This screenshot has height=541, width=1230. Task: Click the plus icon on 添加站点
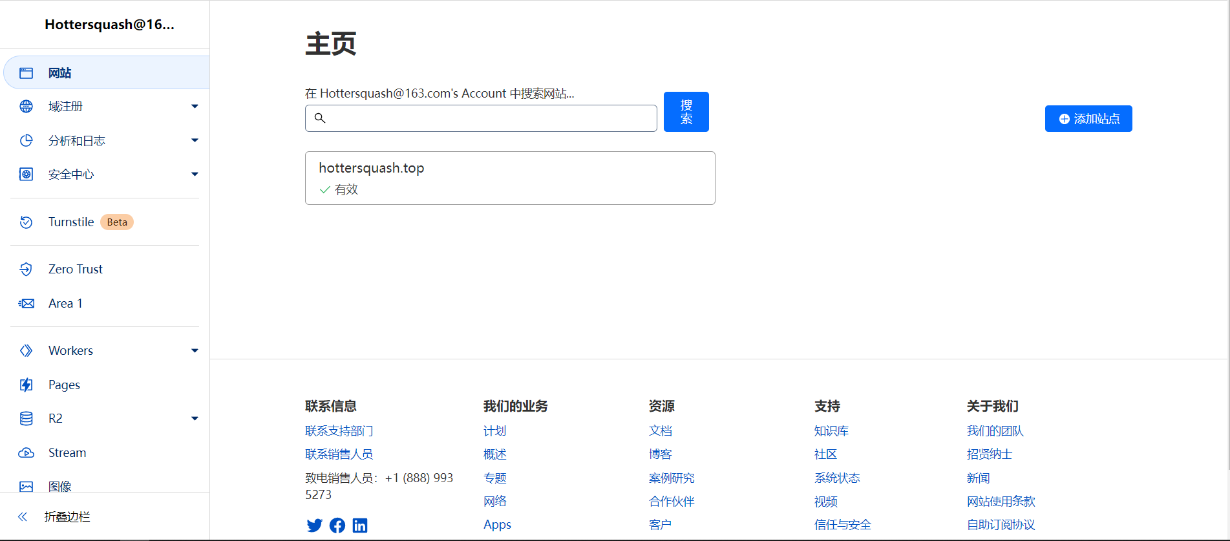coord(1064,119)
